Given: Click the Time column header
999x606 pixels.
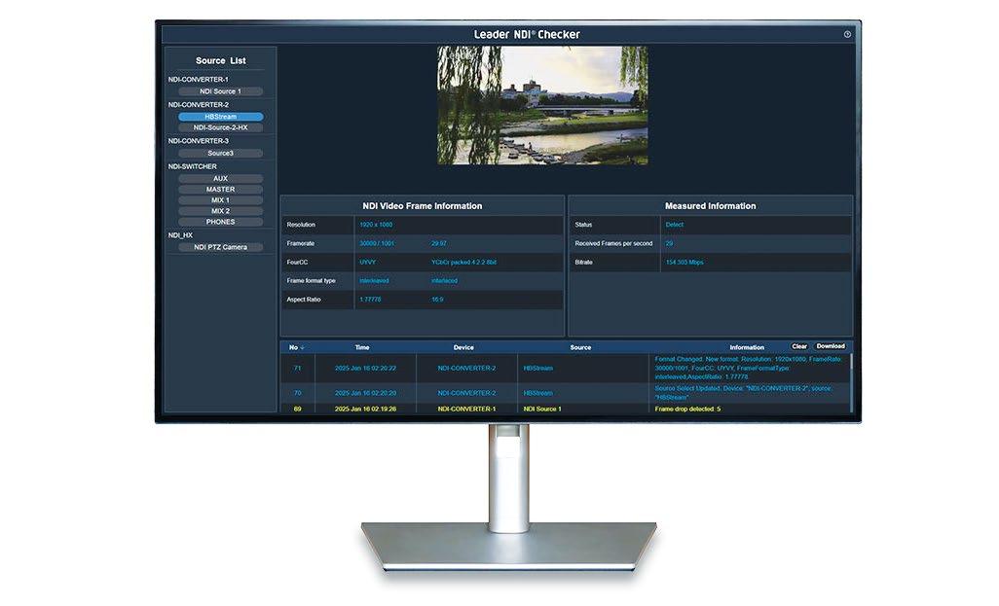Looking at the screenshot, I should point(362,347).
